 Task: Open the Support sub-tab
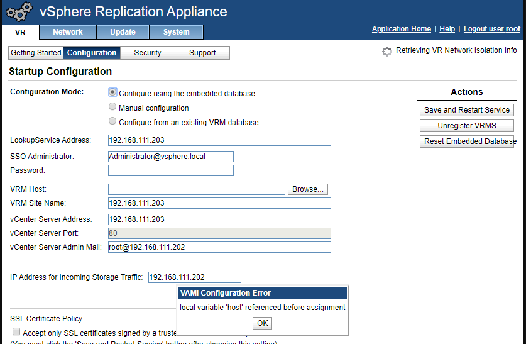click(202, 53)
